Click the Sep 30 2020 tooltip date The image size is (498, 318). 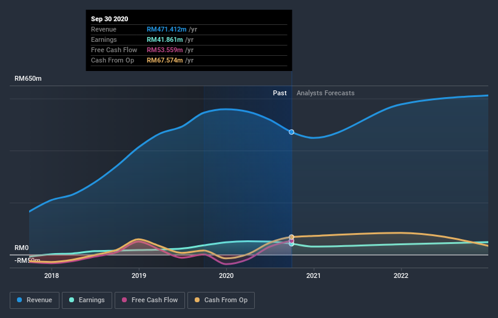(x=110, y=19)
